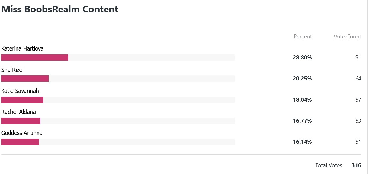Click the Goddess Arianna label

[x=22, y=133]
